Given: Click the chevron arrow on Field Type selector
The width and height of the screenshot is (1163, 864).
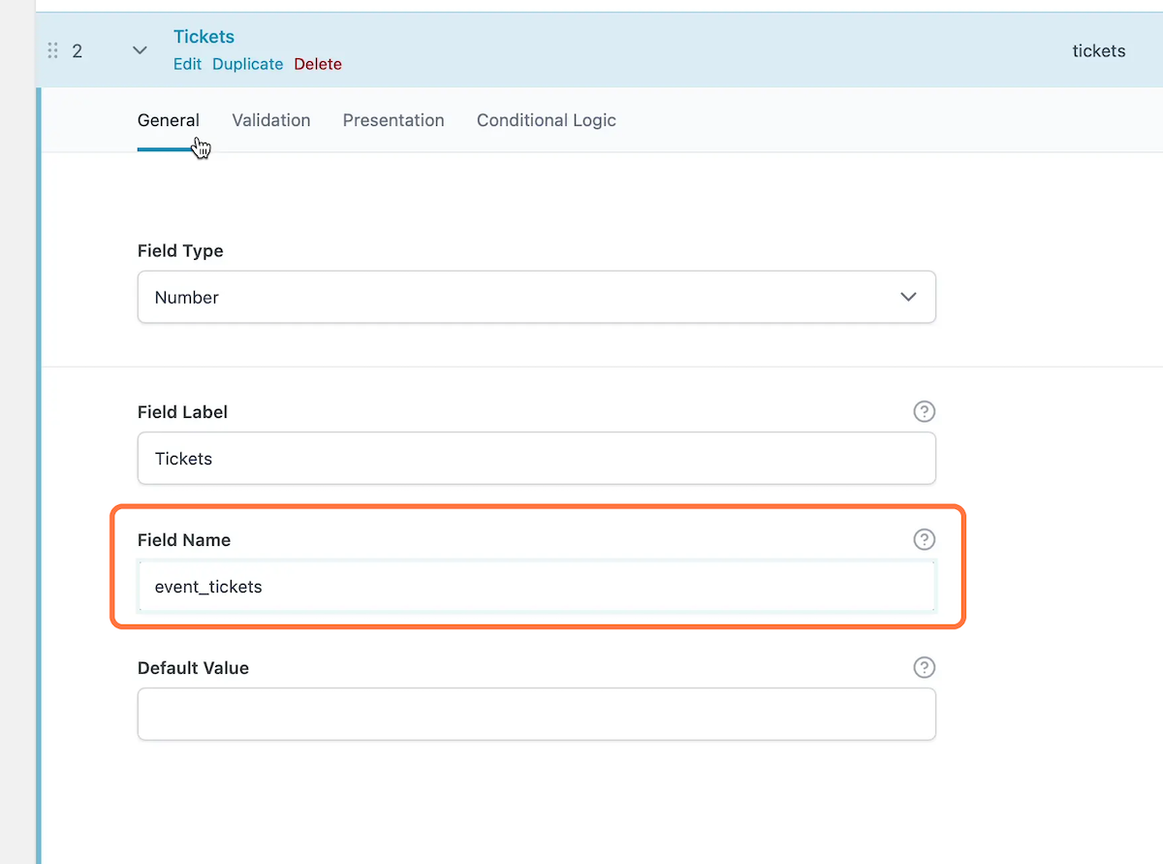Looking at the screenshot, I should pos(908,297).
